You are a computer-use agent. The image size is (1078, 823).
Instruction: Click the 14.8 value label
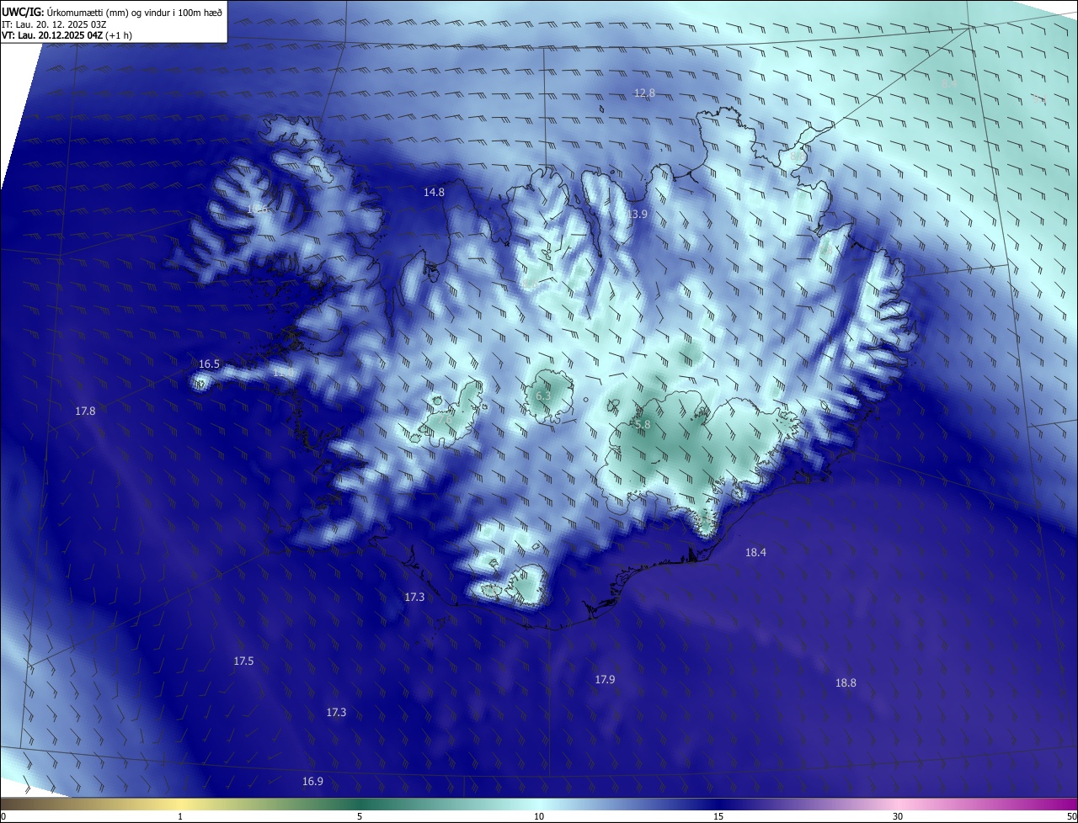click(434, 193)
